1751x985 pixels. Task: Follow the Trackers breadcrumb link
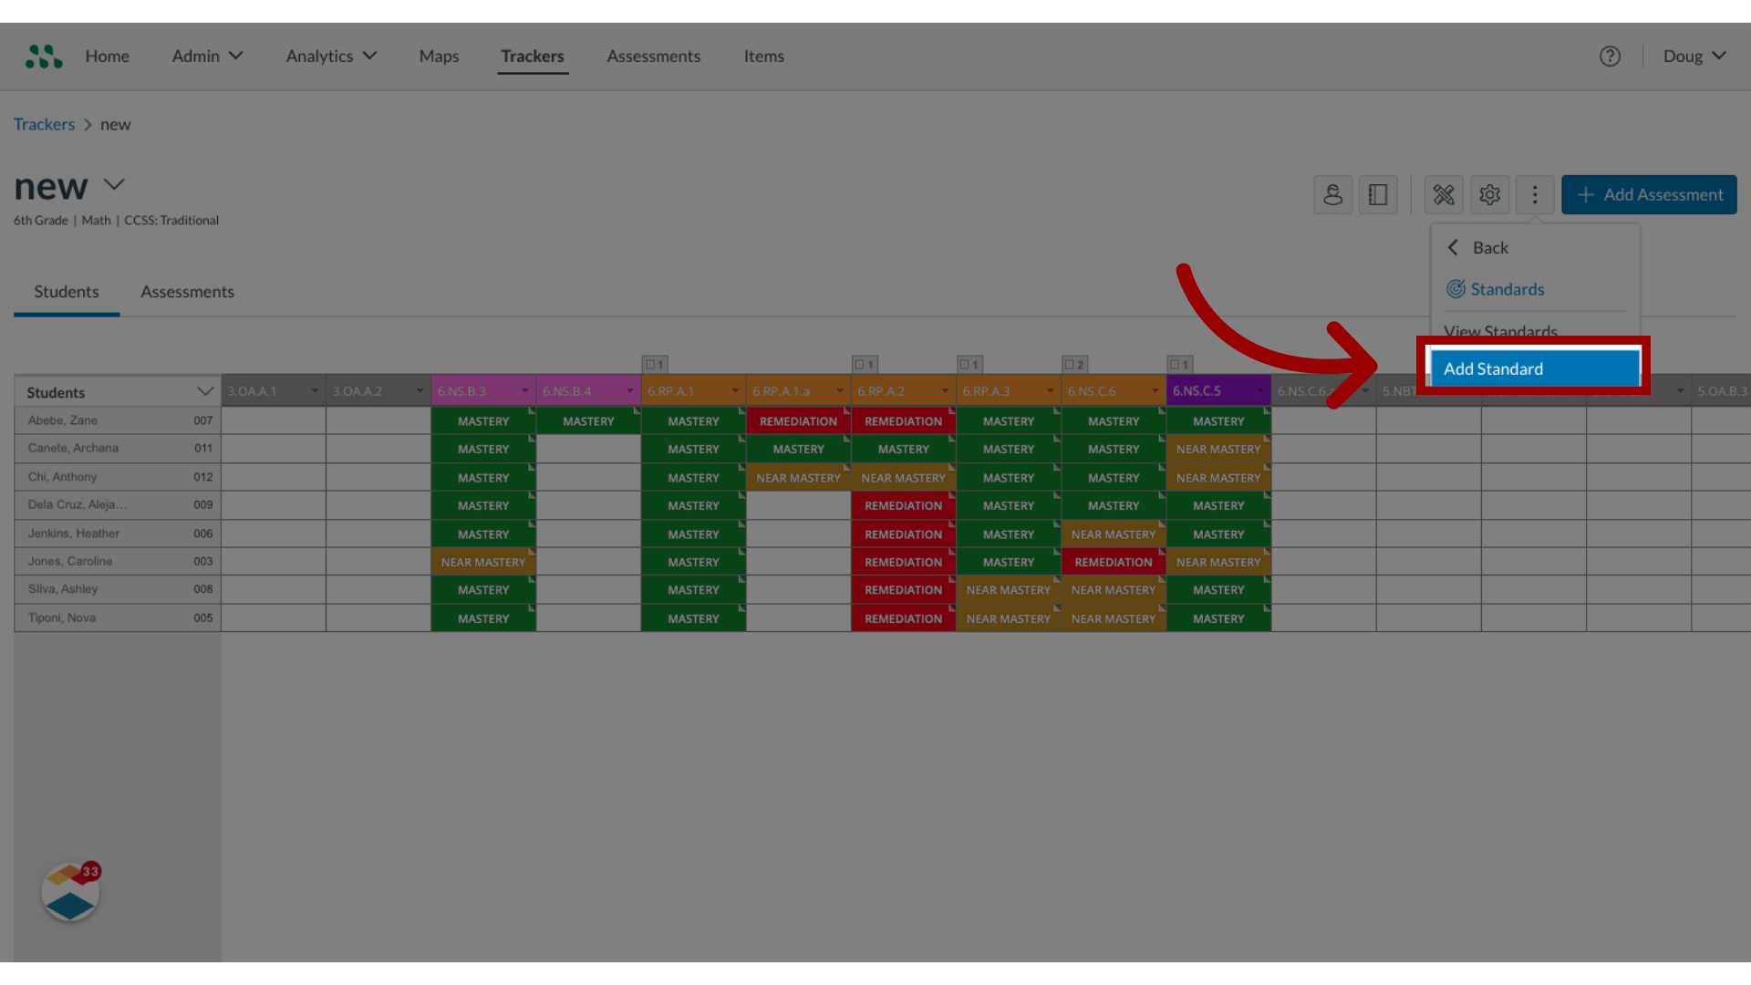44,124
